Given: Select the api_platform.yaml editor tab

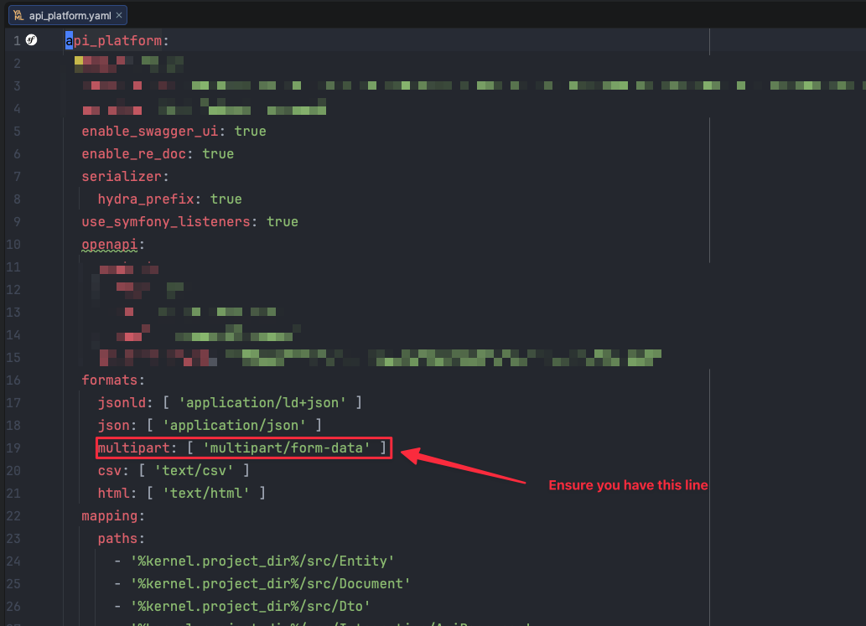Looking at the screenshot, I should click(67, 14).
